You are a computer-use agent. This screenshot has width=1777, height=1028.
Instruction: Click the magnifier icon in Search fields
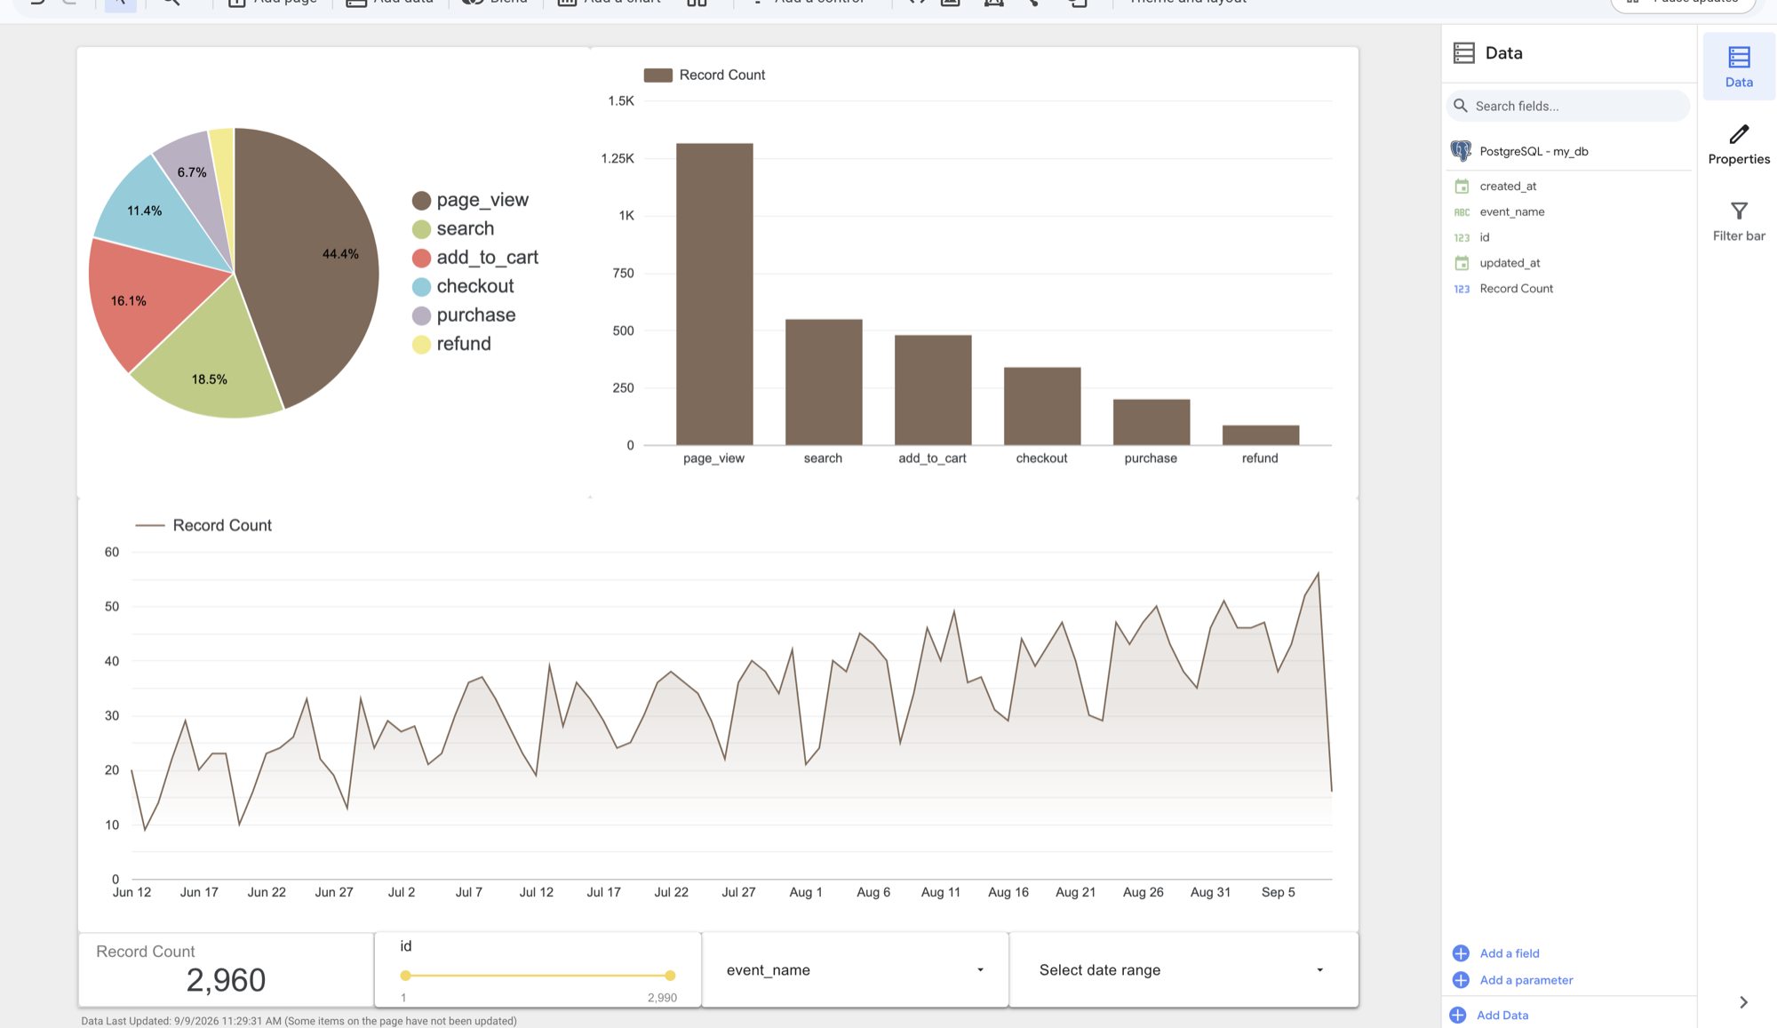(1460, 106)
